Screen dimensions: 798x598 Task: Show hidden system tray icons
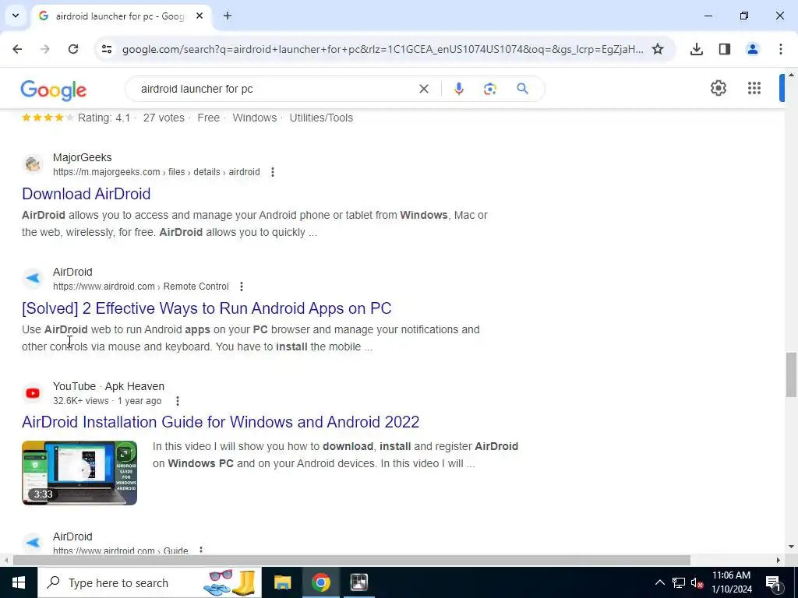pos(659,582)
